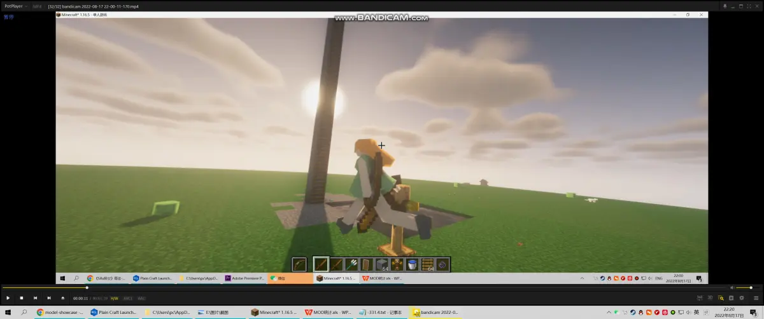Switch the input method 英 indicator
This screenshot has width=764, height=319.
[697, 312]
